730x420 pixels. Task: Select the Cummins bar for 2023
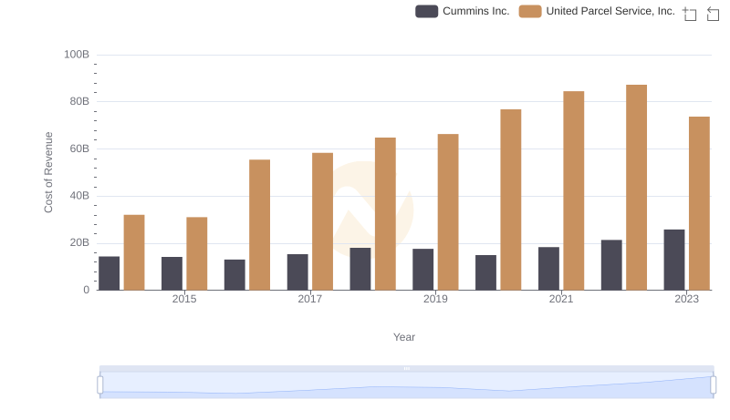pos(674,260)
